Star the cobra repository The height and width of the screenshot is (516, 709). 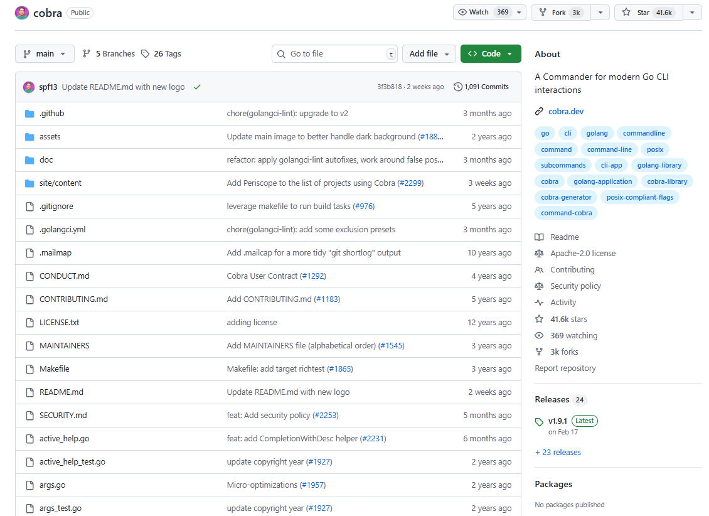[x=648, y=13]
